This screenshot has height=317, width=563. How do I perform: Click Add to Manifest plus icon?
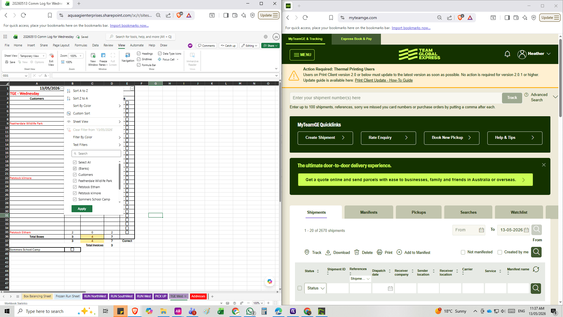(x=399, y=252)
